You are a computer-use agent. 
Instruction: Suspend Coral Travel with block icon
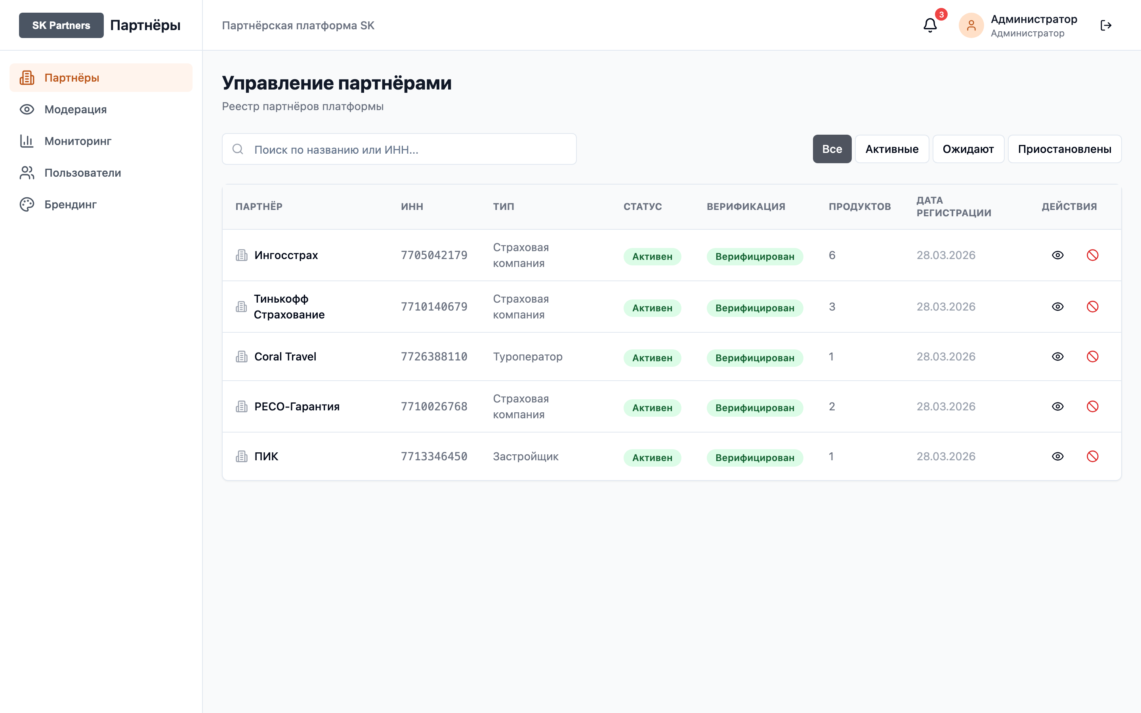(1092, 356)
